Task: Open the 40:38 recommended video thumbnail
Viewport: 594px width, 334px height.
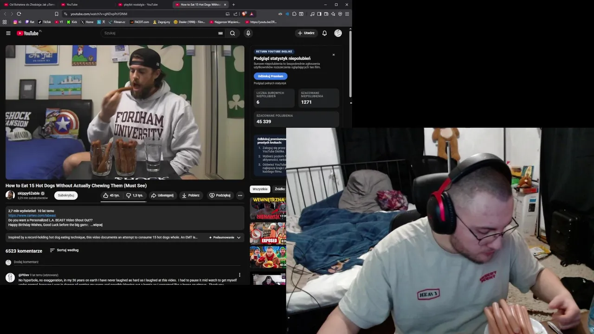Action: coord(268,257)
